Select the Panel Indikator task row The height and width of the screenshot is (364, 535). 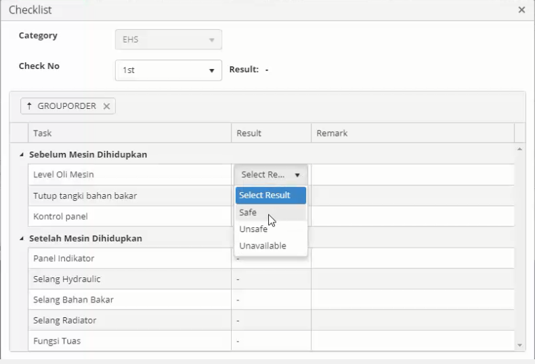[129, 258]
